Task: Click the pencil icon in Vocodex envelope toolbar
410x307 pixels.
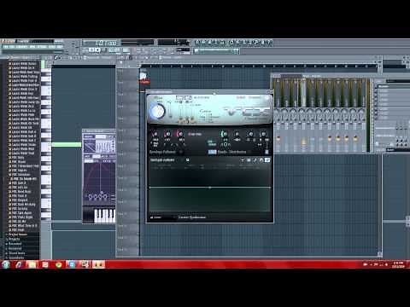Action: pyautogui.click(x=255, y=160)
